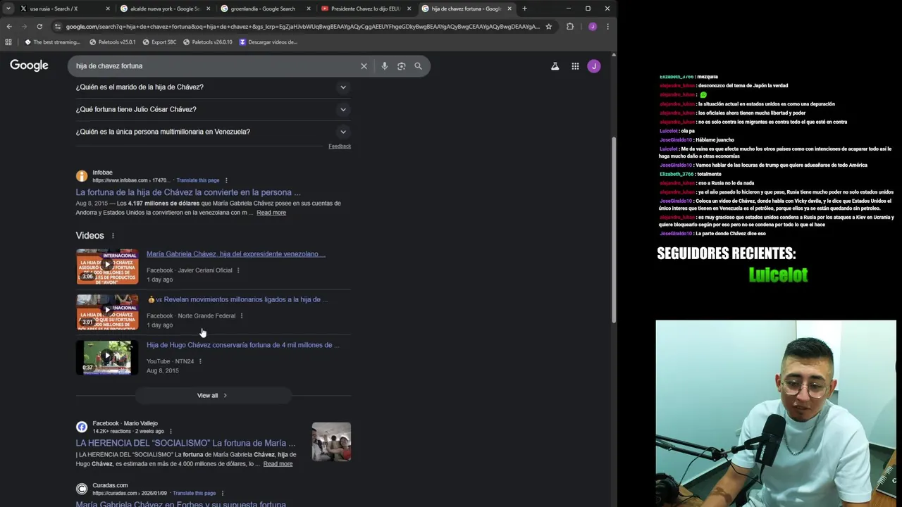The width and height of the screenshot is (902, 507).
Task: Close the 'hija de chavez fortuna' tab
Action: pyautogui.click(x=509, y=8)
